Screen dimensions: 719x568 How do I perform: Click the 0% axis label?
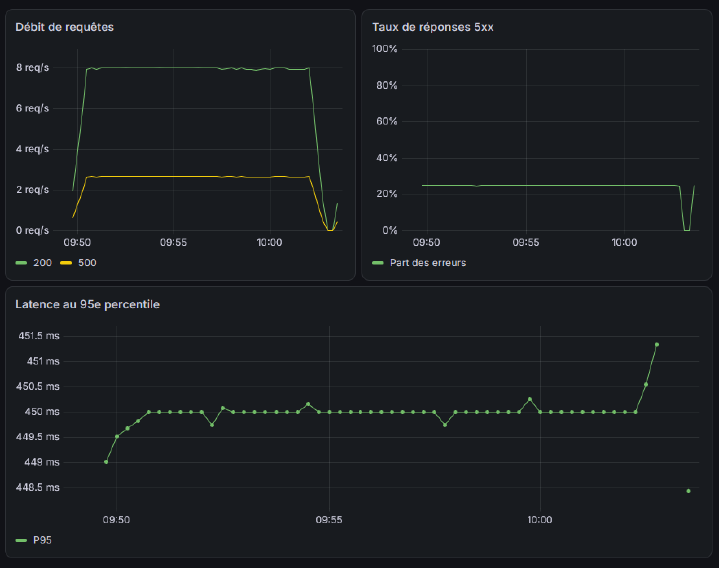[390, 231]
